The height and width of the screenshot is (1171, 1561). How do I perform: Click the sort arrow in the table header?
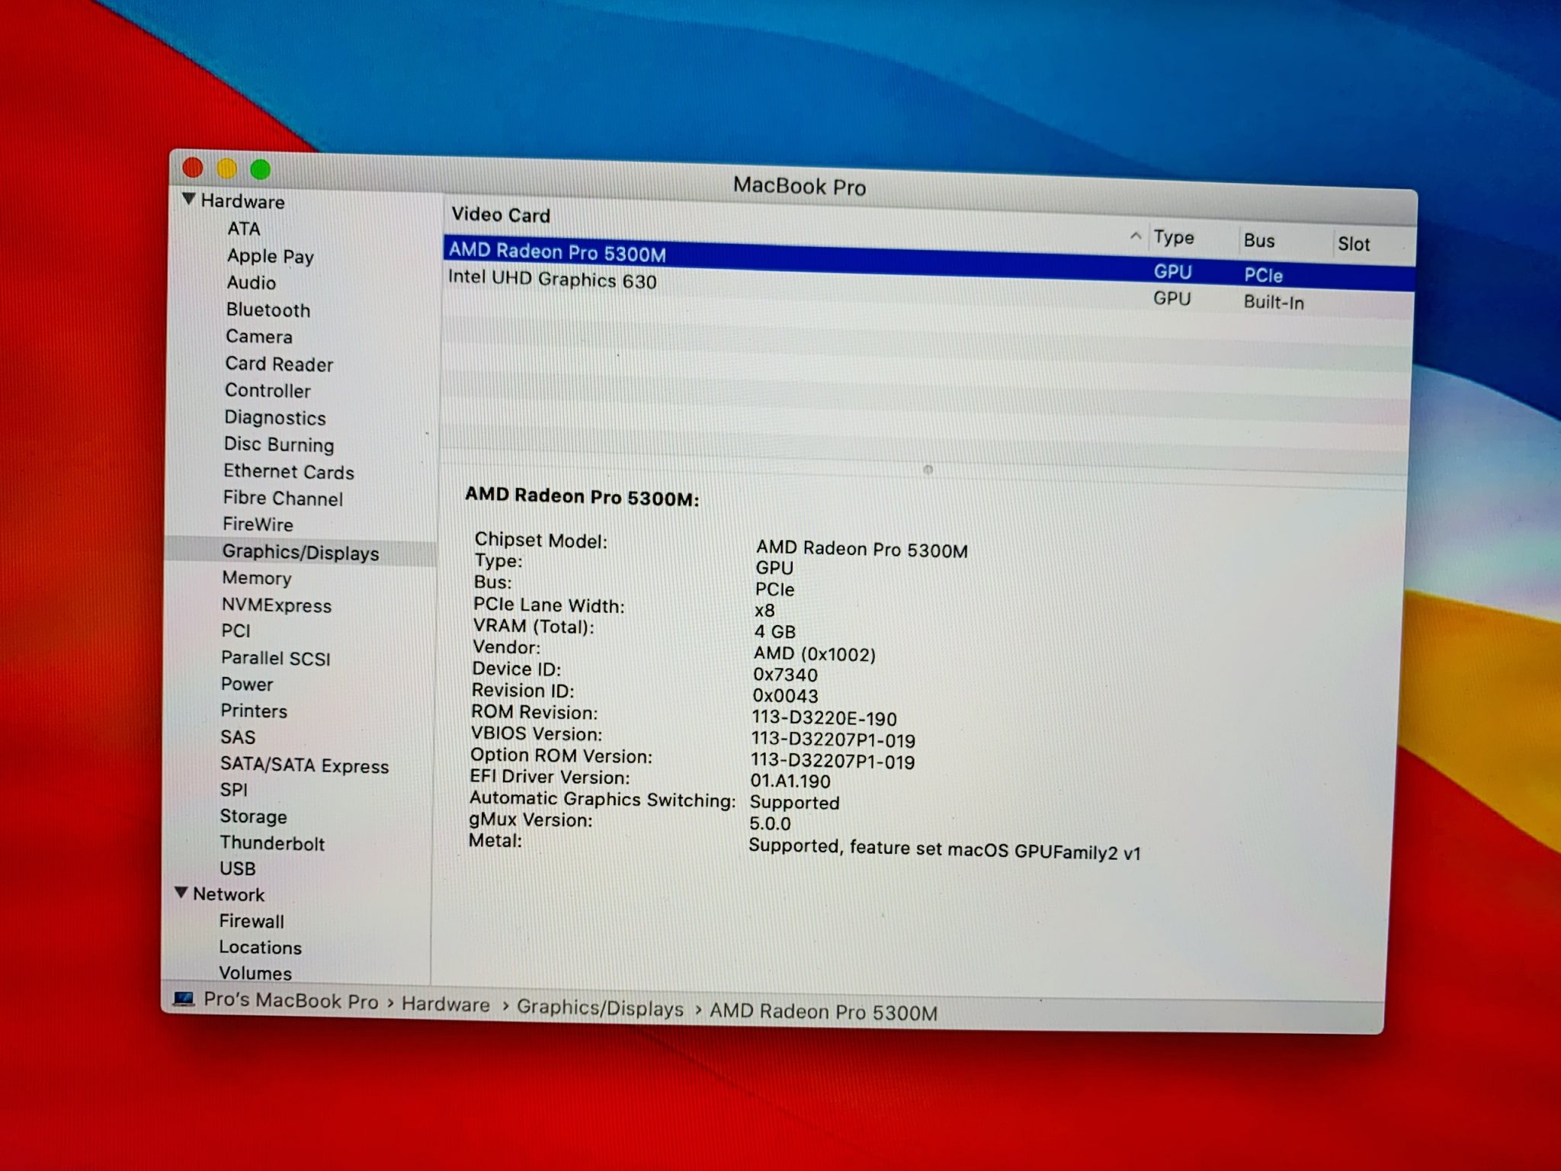pos(1136,236)
